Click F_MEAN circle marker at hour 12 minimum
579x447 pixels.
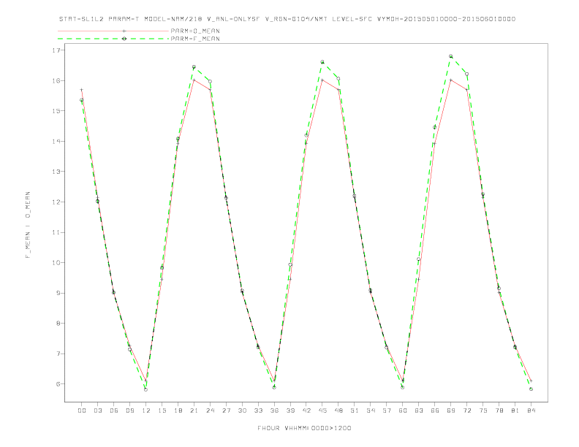point(146,389)
